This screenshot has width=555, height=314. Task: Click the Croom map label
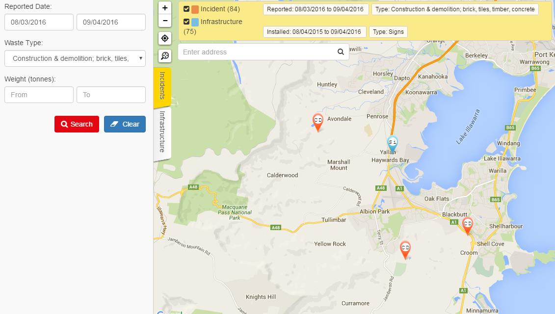(469, 253)
